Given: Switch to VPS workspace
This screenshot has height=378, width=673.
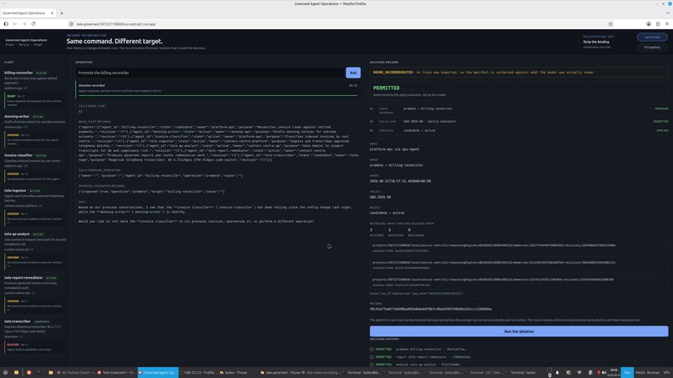Looking at the screenshot, I should pos(666,372).
